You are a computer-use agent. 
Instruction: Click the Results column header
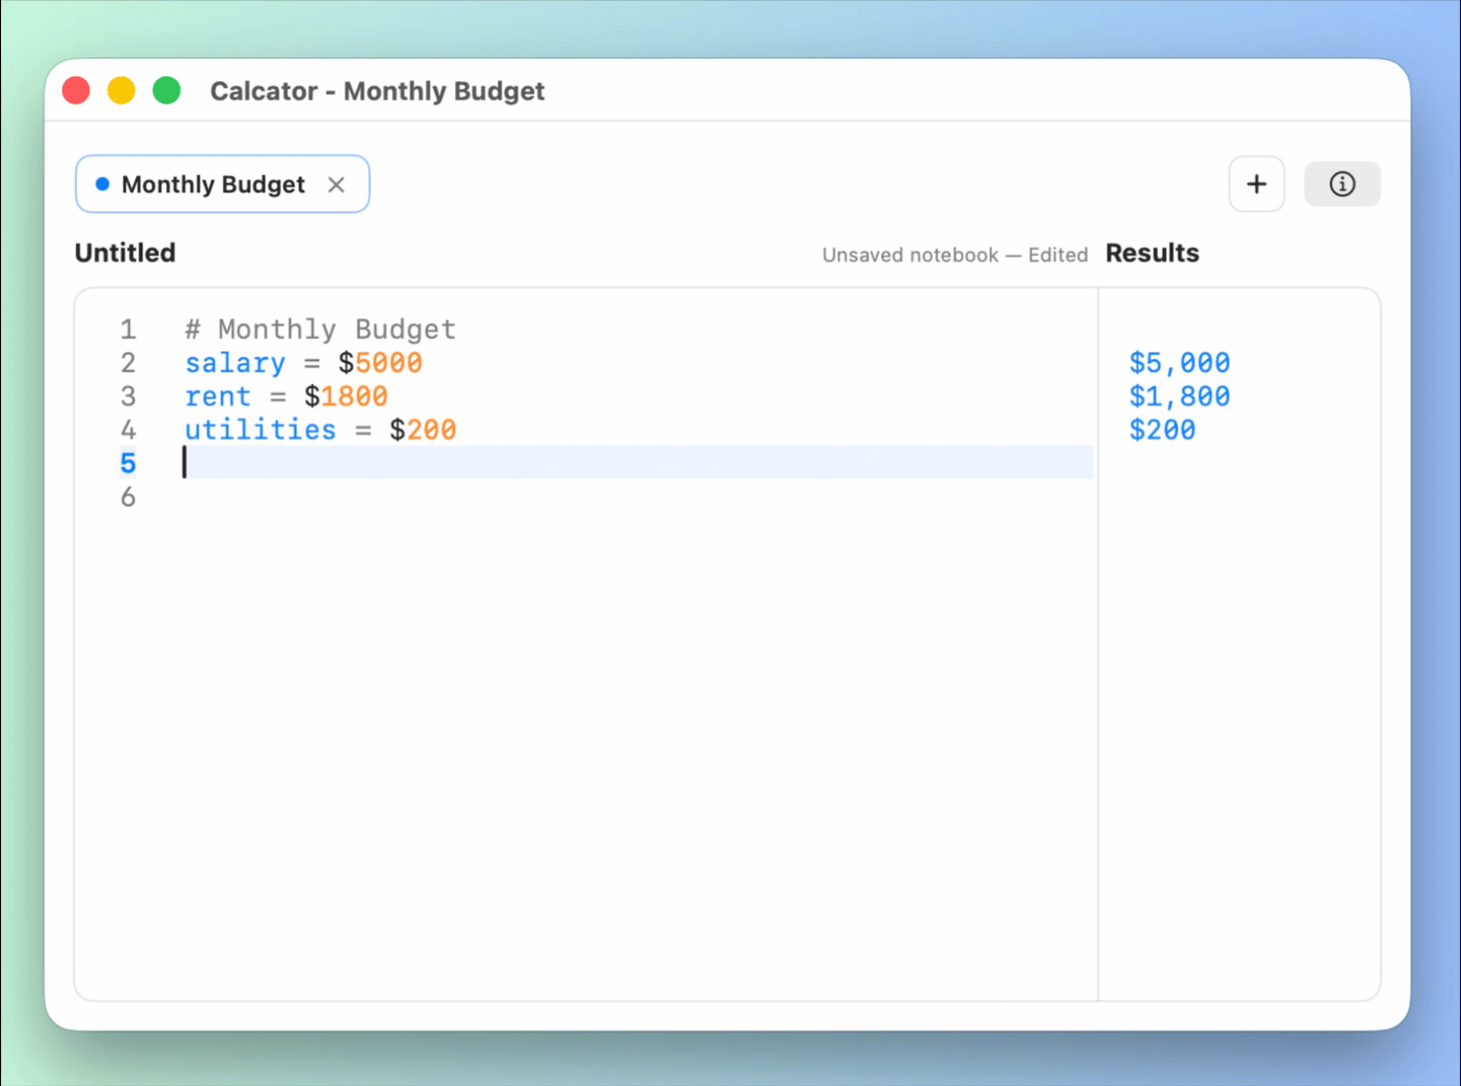[x=1151, y=253]
